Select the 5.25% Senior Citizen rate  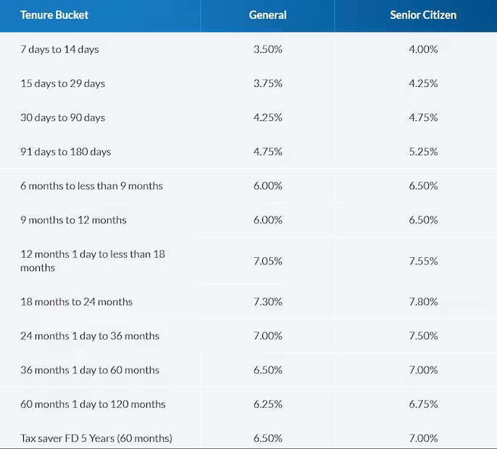[x=423, y=152]
